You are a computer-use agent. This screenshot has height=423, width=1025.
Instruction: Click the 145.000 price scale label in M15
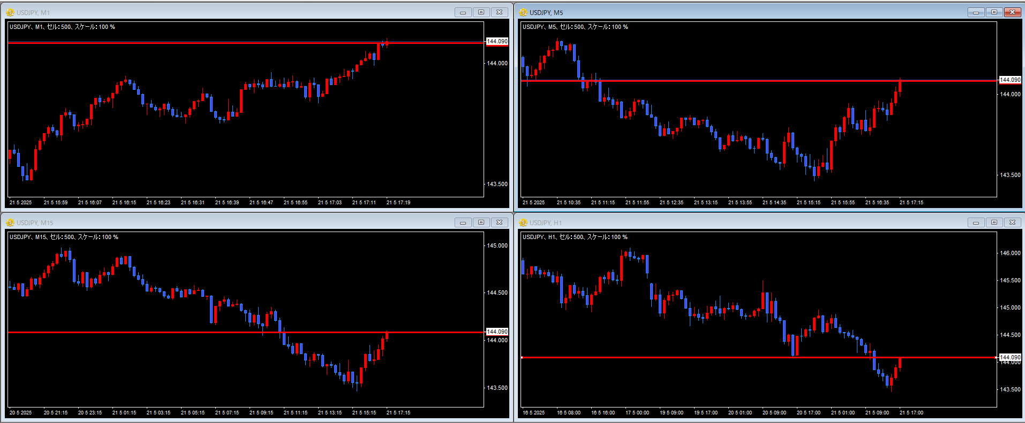tap(497, 246)
